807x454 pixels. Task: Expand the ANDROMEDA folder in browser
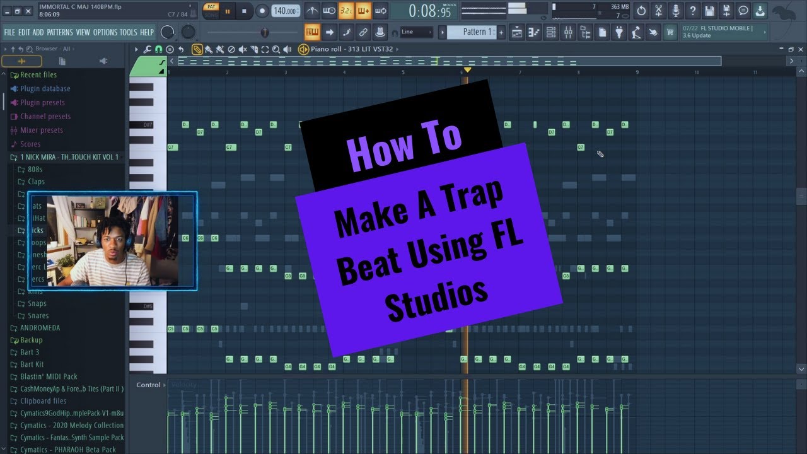coord(39,328)
